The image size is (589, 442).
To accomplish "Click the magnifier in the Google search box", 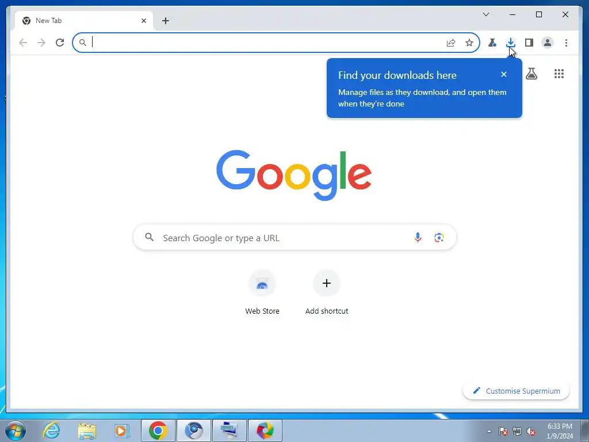I will click(x=149, y=237).
